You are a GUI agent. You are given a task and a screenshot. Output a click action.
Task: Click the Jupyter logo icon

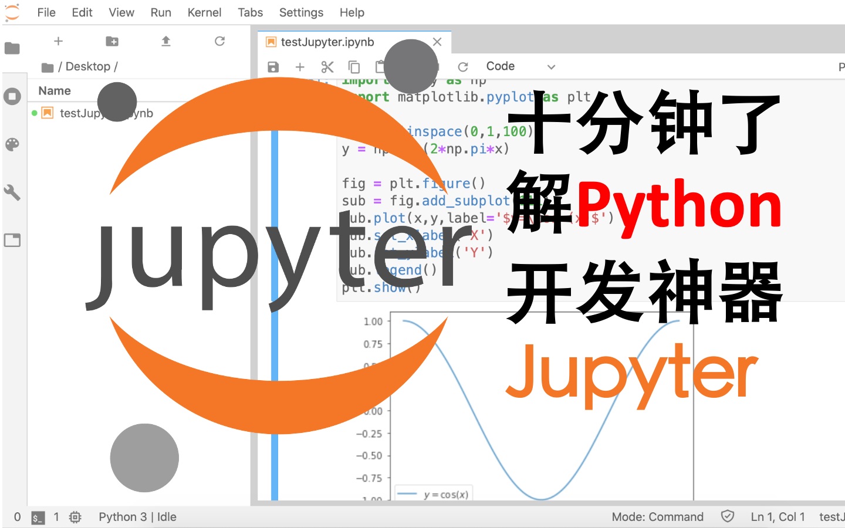[x=12, y=12]
